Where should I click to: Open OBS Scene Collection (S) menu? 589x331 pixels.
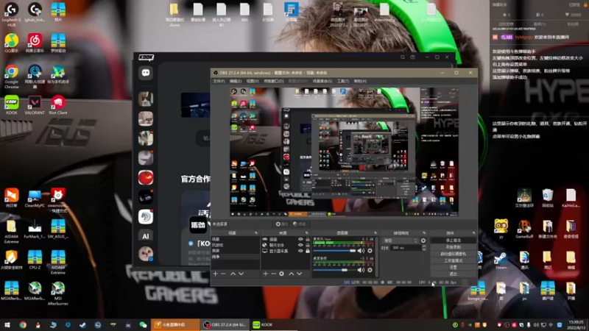coord(322,81)
